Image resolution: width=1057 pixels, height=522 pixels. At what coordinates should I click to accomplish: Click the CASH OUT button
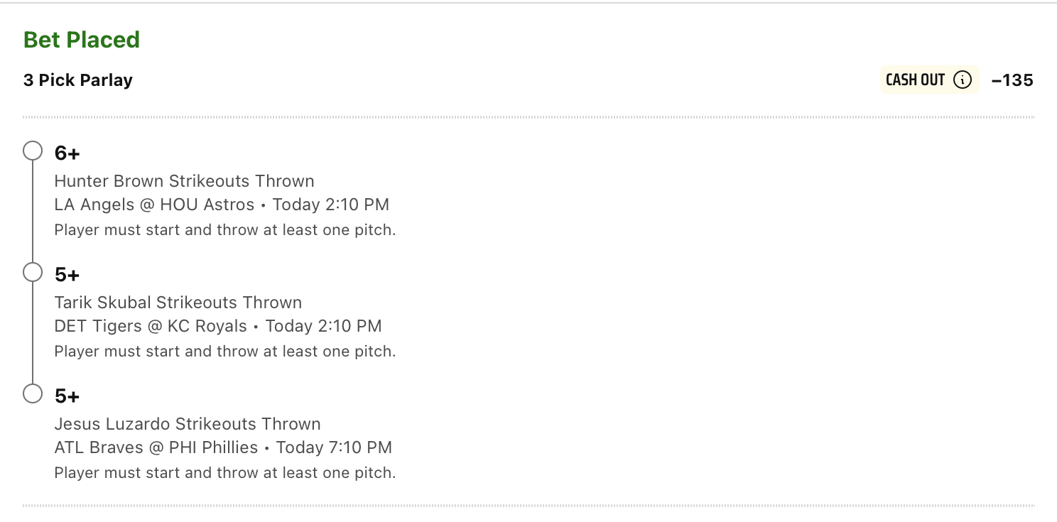[929, 80]
